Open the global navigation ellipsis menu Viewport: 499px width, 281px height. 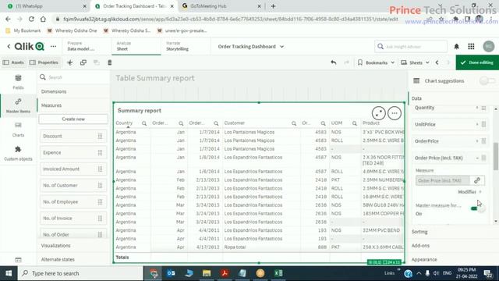click(x=53, y=47)
